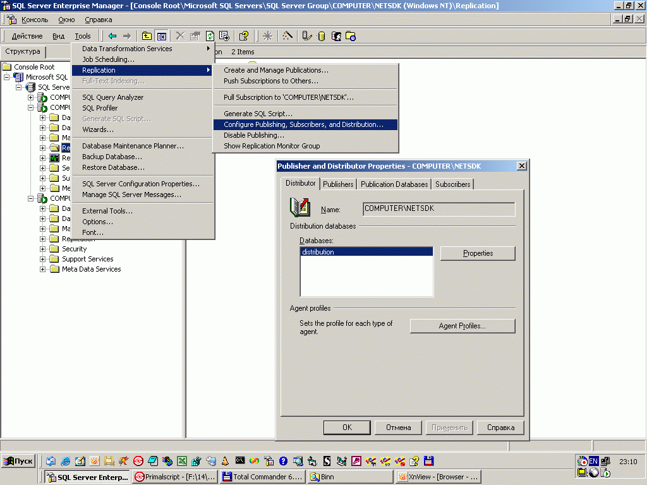Image resolution: width=647 pixels, height=485 pixels.
Task: Open the Консоль menu
Action: 35,20
